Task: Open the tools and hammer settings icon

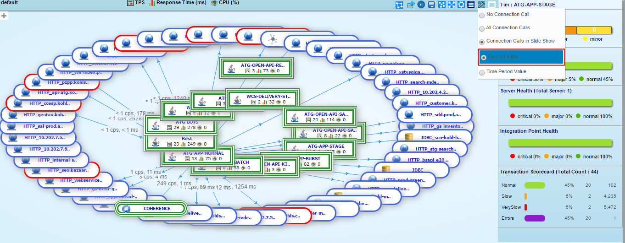Action: [481, 5]
